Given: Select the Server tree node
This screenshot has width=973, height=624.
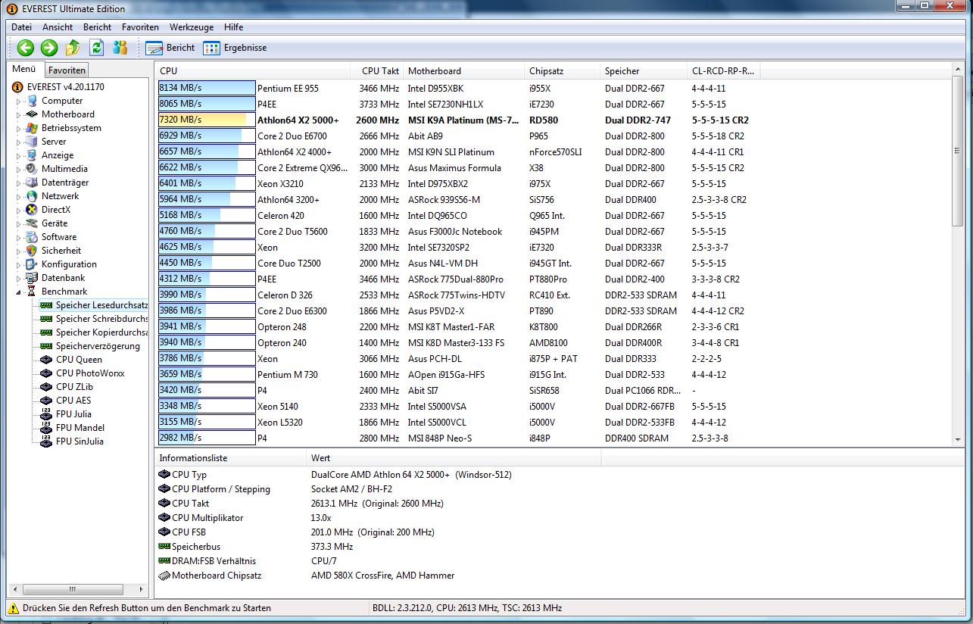Looking at the screenshot, I should tap(54, 142).
